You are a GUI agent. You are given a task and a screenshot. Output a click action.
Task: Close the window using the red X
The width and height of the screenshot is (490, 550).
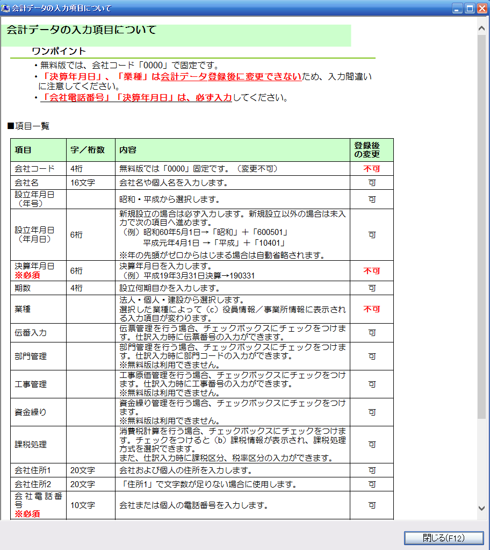coord(481,8)
